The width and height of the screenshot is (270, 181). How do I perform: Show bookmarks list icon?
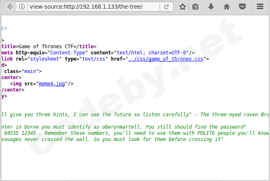point(195,7)
